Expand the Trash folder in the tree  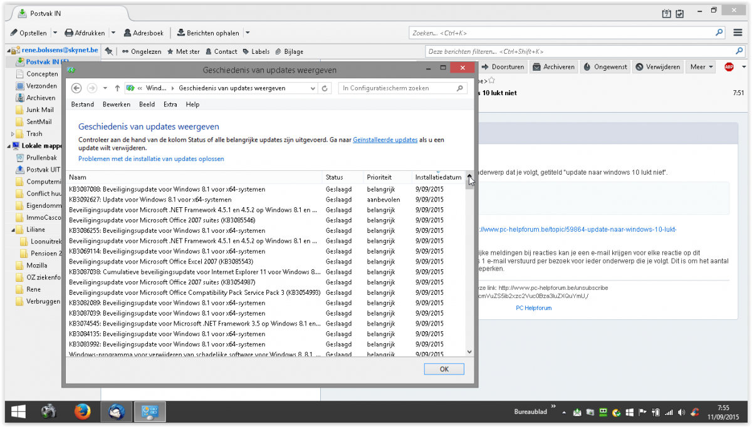tap(13, 134)
